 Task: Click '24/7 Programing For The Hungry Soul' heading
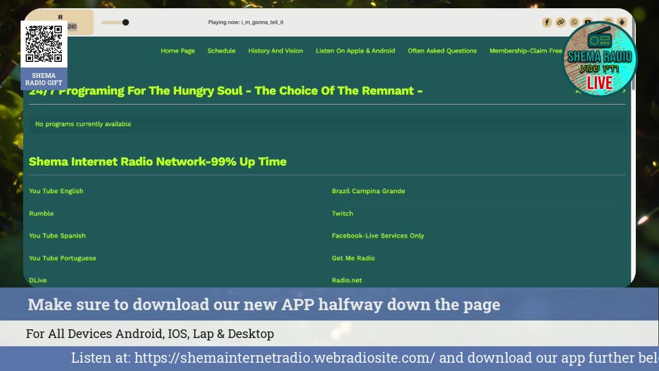226,91
